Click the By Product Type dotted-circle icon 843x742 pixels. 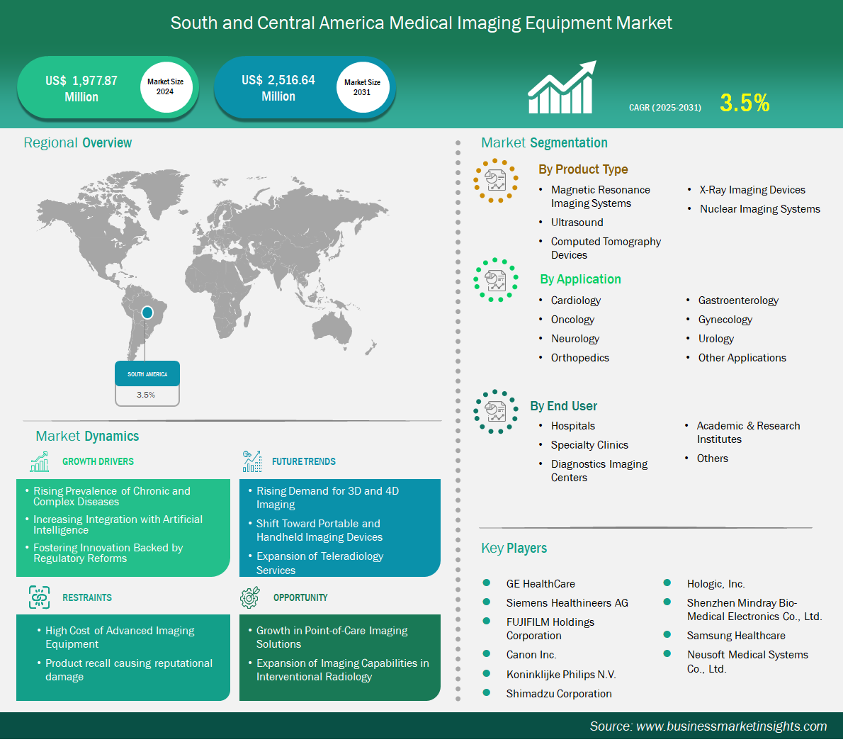point(496,181)
